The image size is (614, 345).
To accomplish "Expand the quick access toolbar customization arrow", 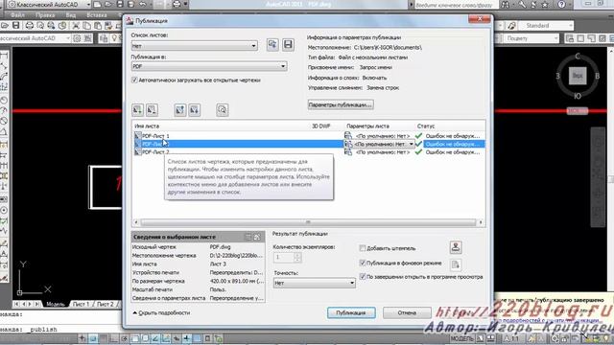I will 186,4.
